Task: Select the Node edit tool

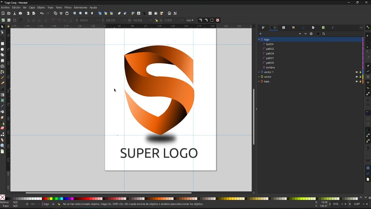Action: coord(2,32)
